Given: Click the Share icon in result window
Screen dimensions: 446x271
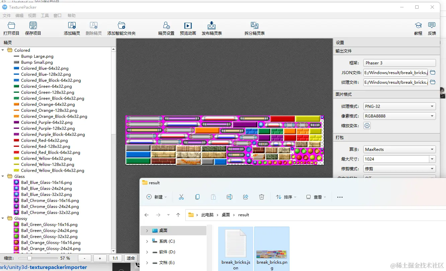Looking at the screenshot, I should (x=246, y=197).
